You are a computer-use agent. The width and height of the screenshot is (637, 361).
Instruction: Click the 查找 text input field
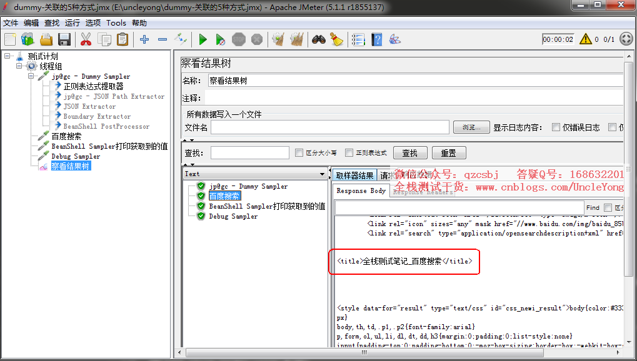coord(250,152)
